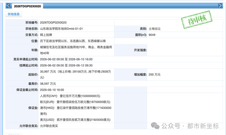
Task: Go to previous tab with left arrow
Action: [8, 6]
